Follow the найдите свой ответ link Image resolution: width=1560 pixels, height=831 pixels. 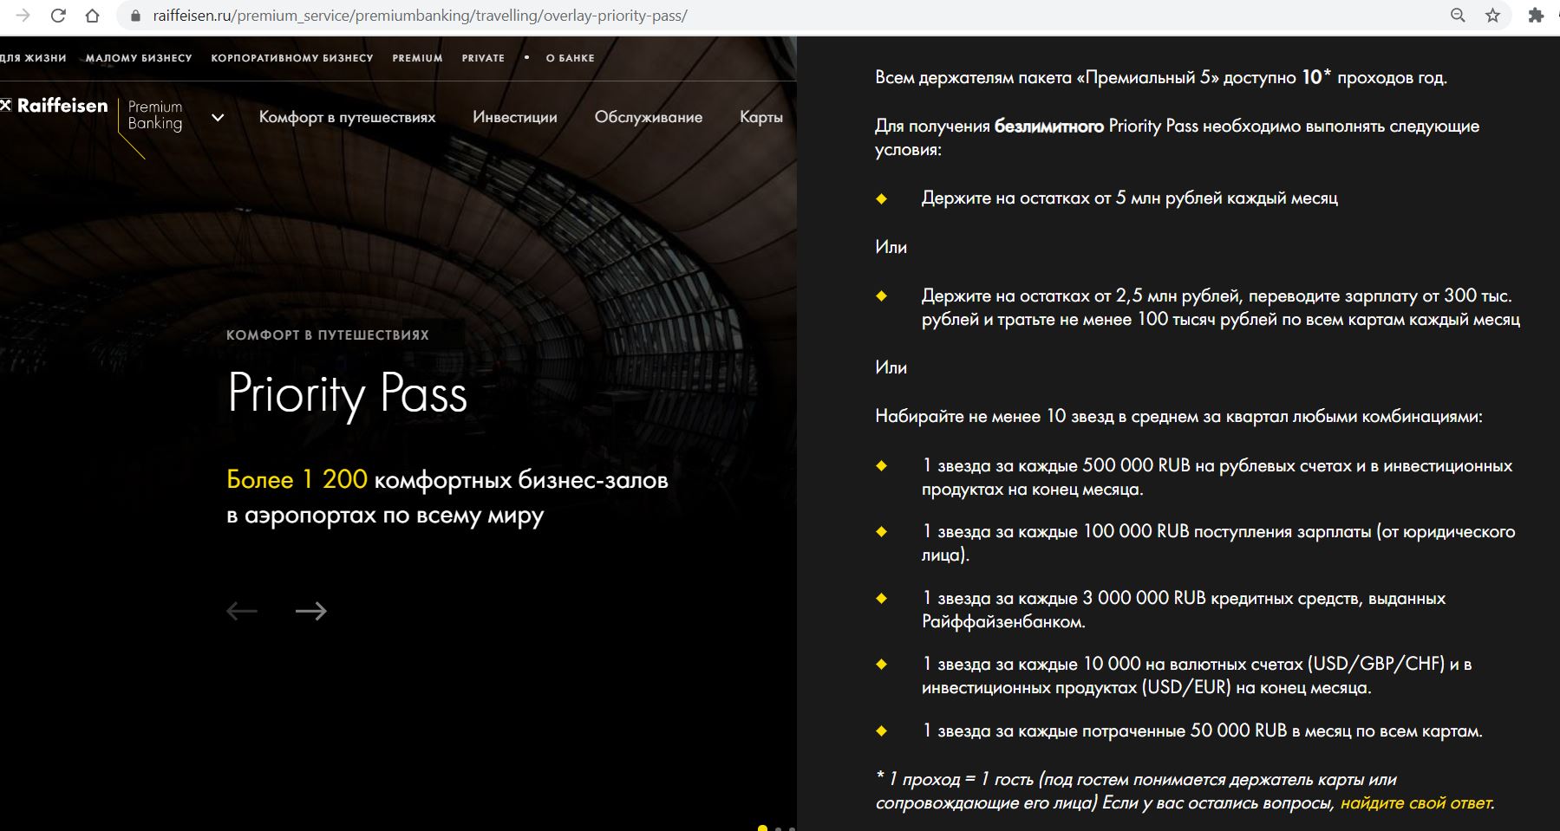click(1417, 803)
